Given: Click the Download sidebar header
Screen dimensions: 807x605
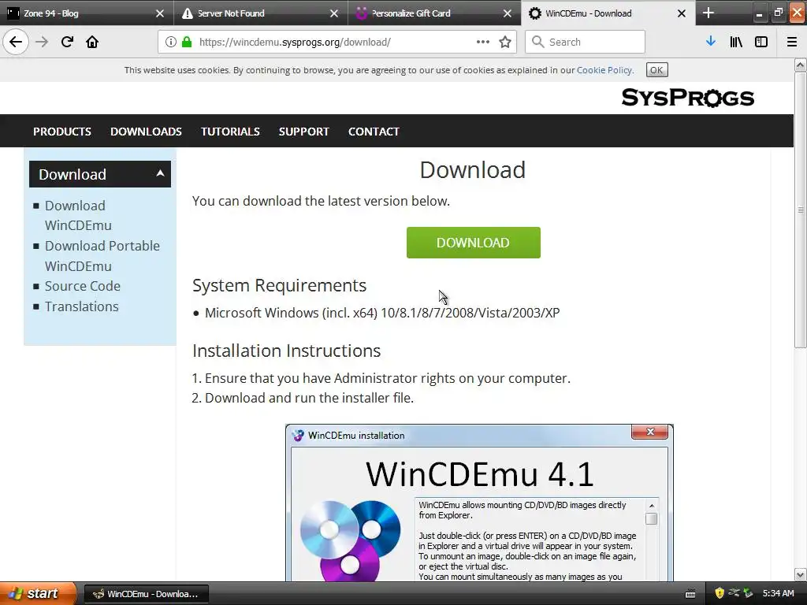Looking at the screenshot, I should [x=100, y=174].
